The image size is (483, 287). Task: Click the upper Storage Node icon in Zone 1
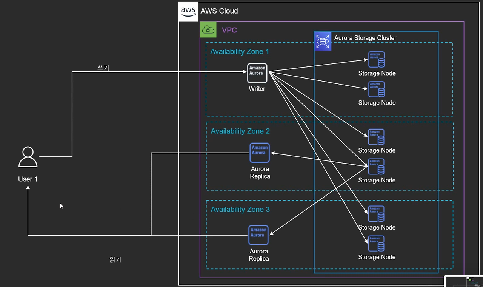[x=377, y=60]
